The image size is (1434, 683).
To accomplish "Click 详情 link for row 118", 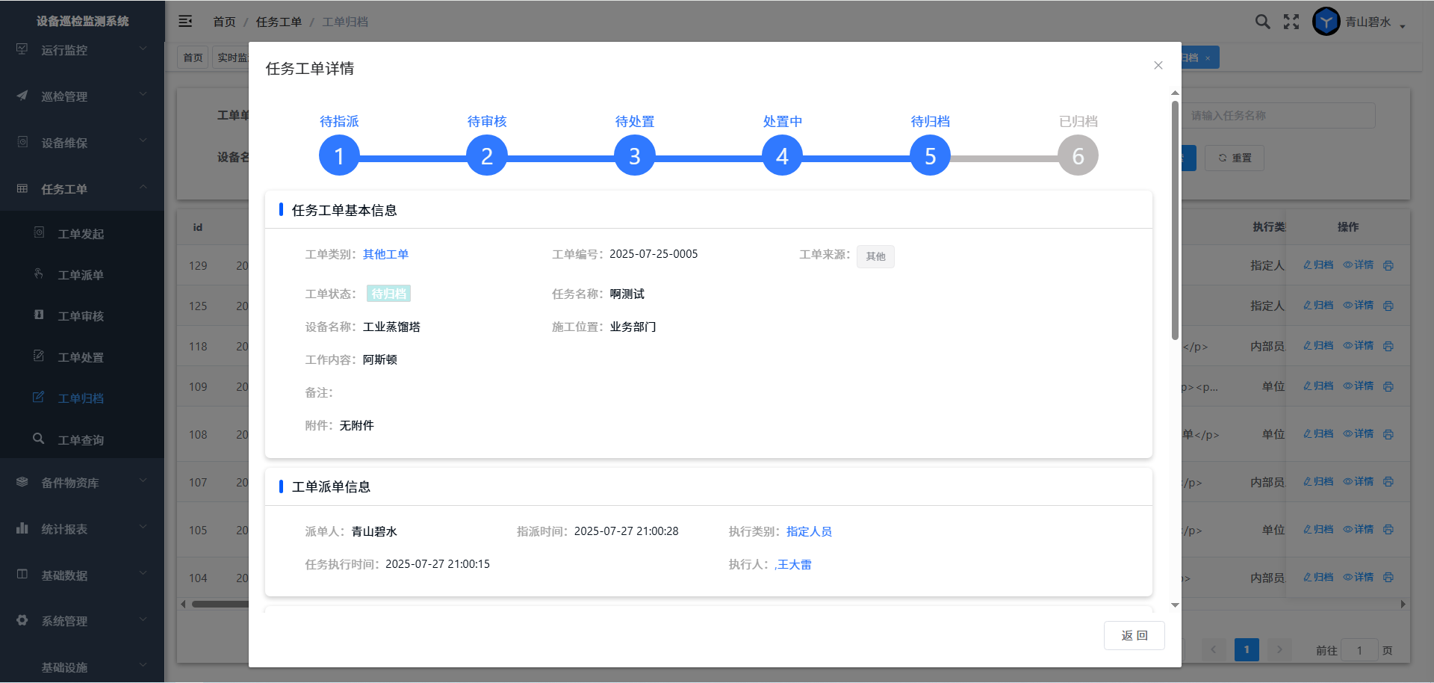I will [x=1359, y=346].
